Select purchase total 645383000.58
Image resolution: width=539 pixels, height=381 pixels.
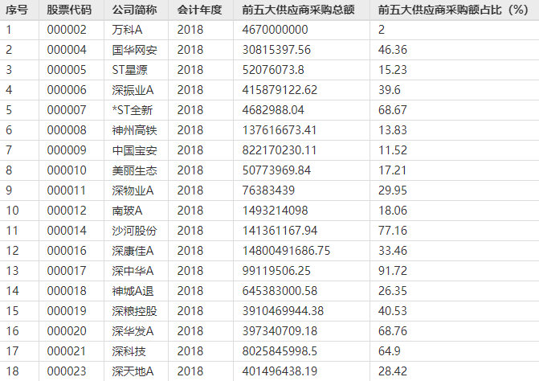coord(280,291)
